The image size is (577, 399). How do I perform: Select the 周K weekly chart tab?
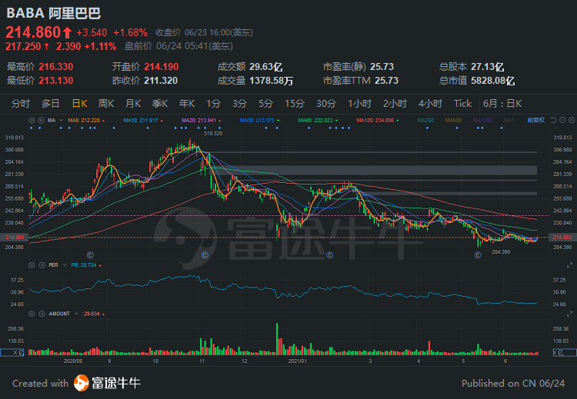click(106, 104)
